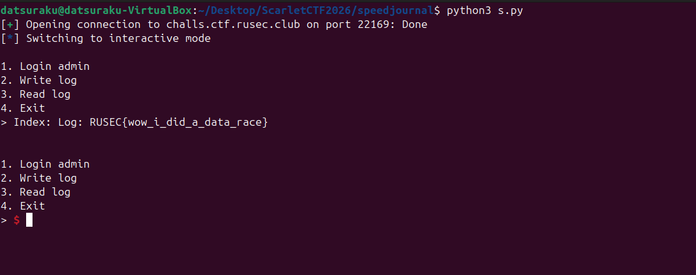Click the blue [*] status marker

pos(10,39)
